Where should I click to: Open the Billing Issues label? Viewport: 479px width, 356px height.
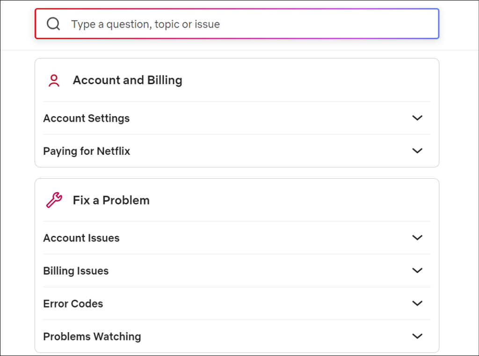click(76, 271)
